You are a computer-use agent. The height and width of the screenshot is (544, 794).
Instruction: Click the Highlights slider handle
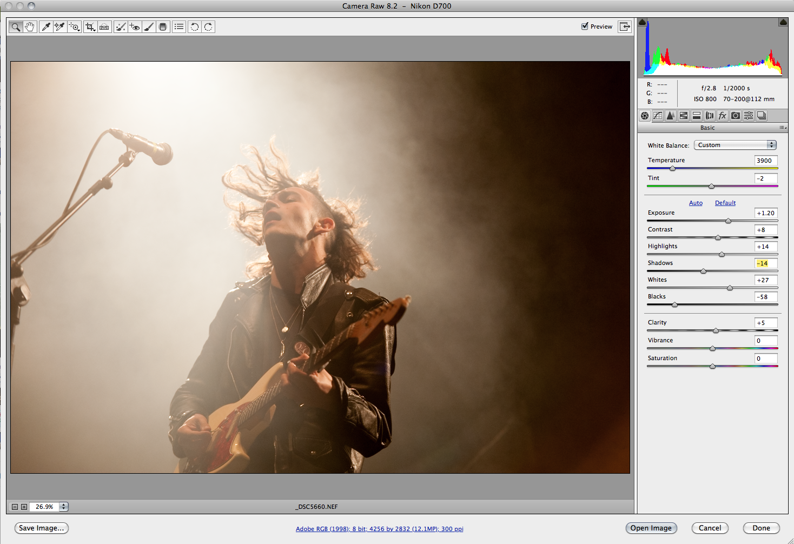[722, 254]
